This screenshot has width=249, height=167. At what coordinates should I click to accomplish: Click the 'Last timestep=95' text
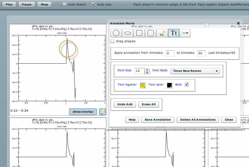222,53
